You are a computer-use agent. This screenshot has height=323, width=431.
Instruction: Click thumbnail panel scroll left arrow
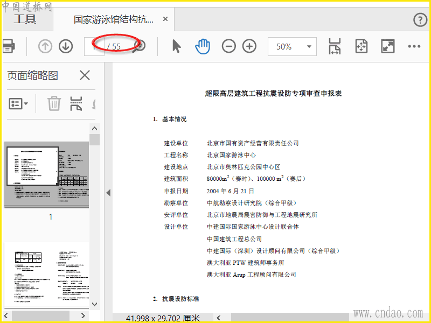coord(6,316)
